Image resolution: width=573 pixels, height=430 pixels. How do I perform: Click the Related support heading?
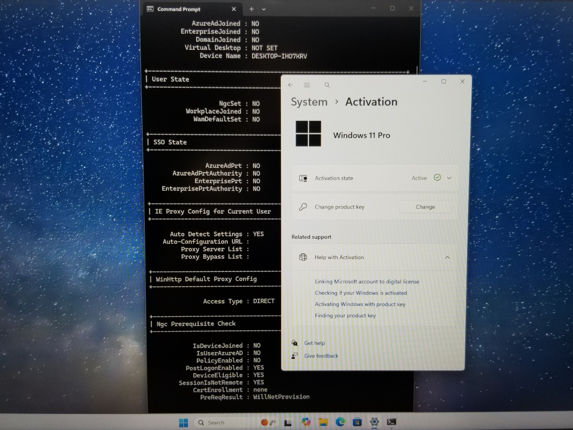pos(311,237)
